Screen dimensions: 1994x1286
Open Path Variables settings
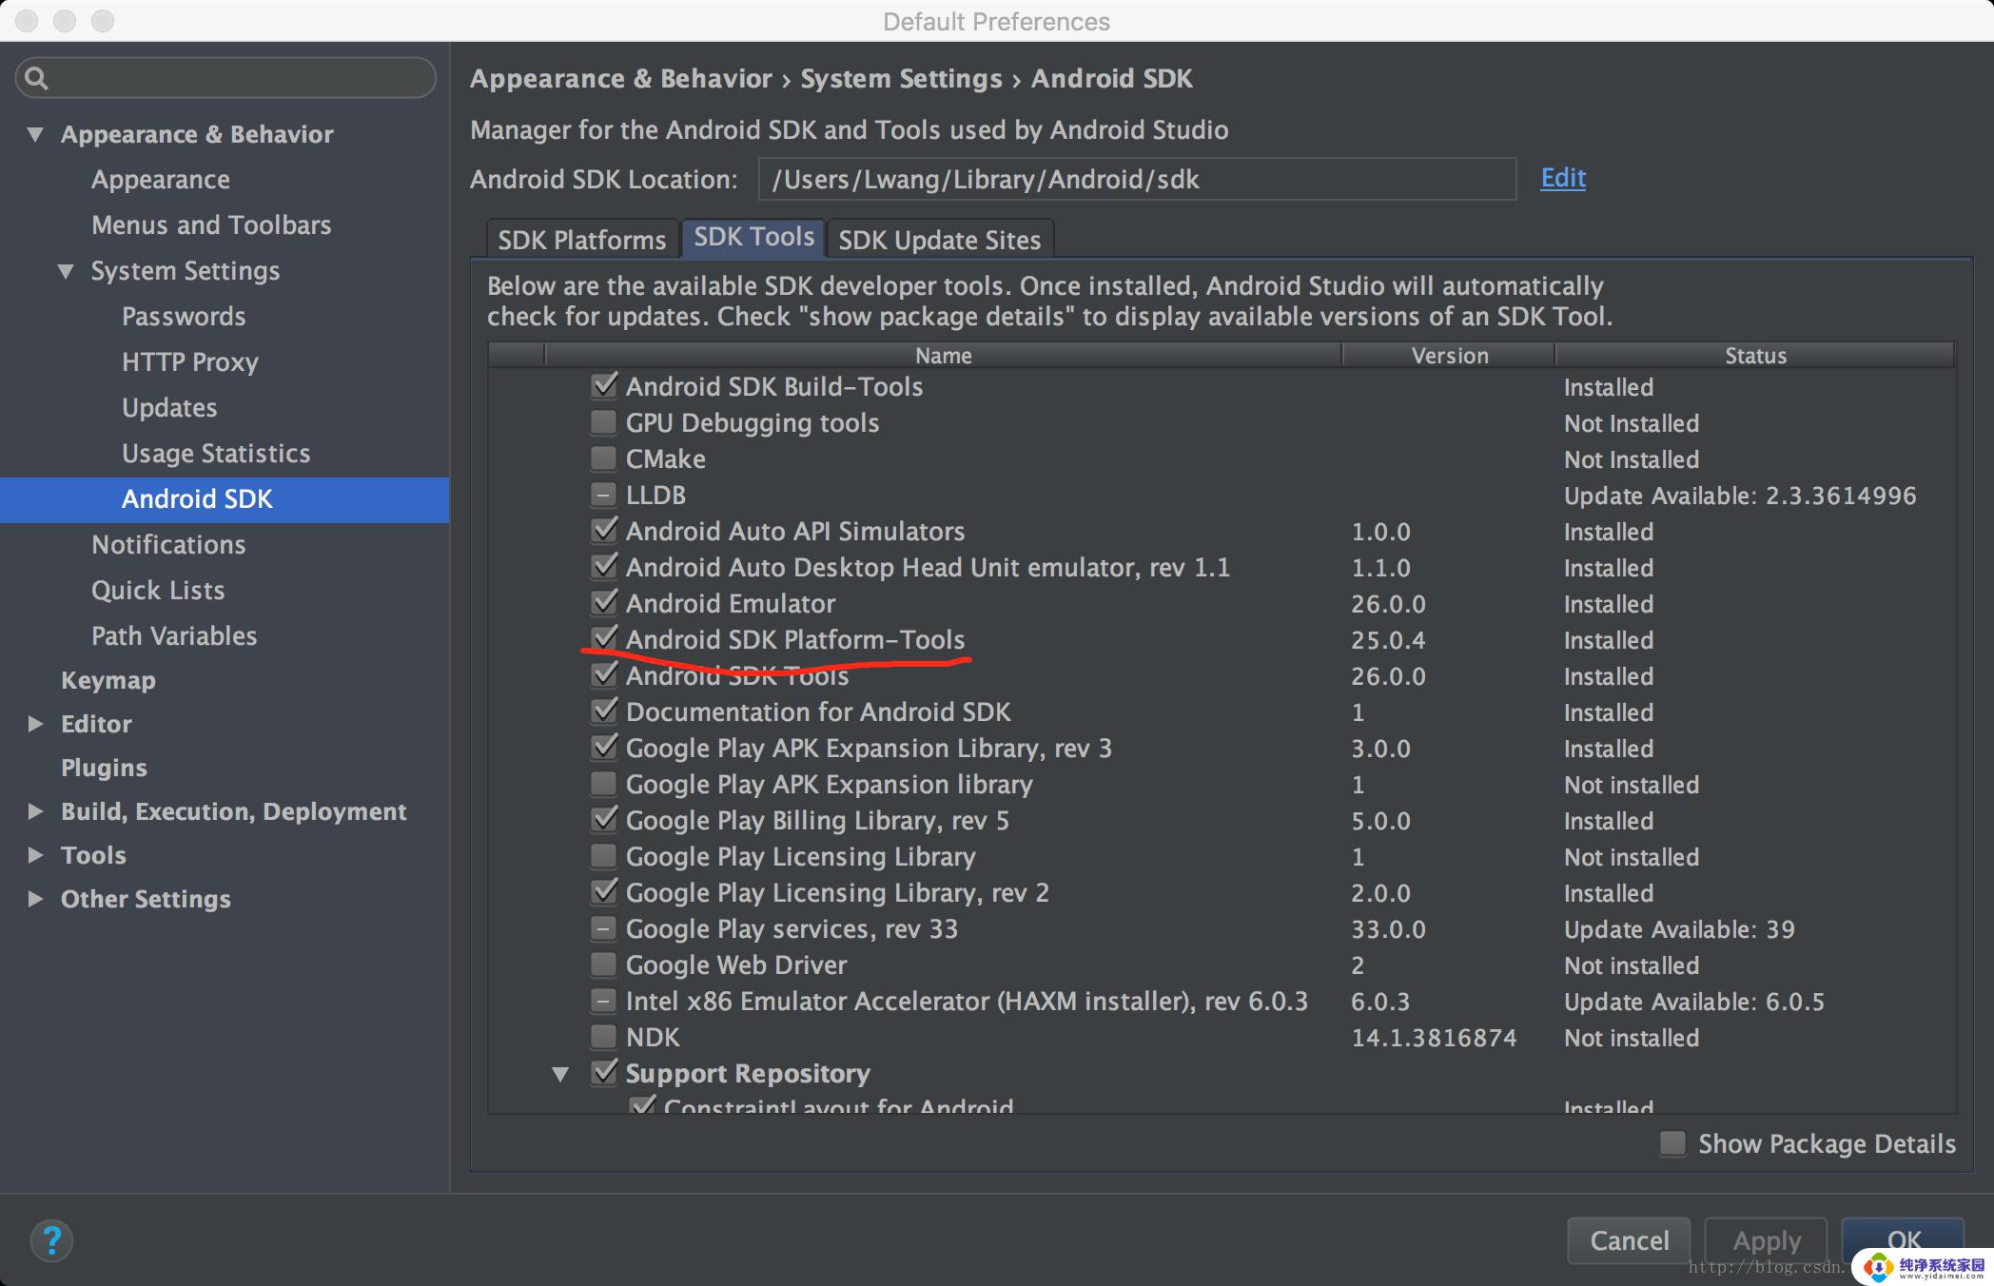174,636
